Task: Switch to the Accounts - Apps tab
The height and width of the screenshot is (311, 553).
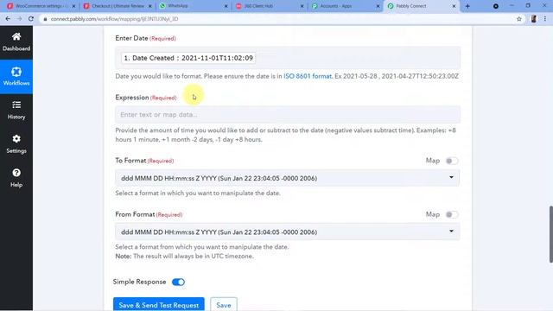Action: (x=346, y=6)
